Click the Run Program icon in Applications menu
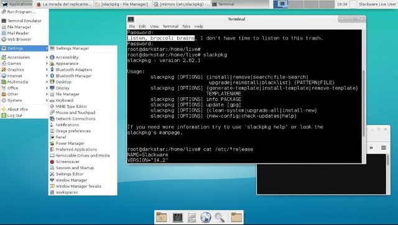 [4, 12]
